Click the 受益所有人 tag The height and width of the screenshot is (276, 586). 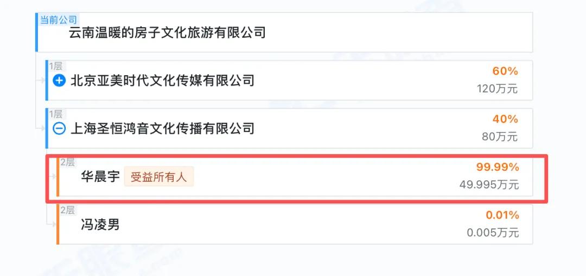[x=159, y=177]
